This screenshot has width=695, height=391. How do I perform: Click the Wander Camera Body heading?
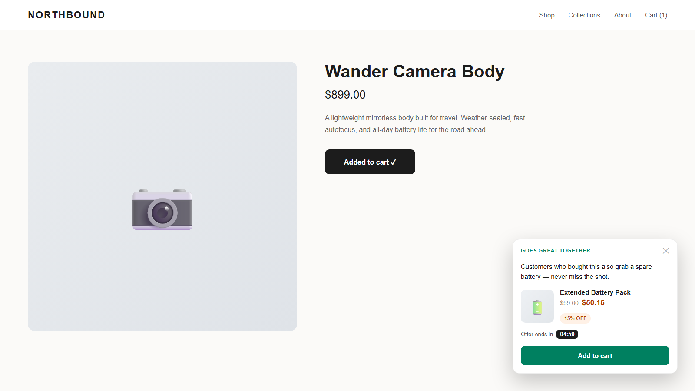[x=415, y=71]
